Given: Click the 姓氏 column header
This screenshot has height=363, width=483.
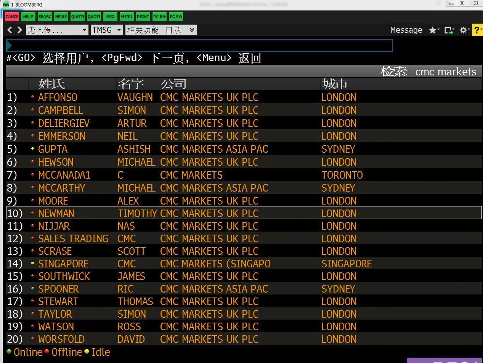Looking at the screenshot, I should point(51,84).
